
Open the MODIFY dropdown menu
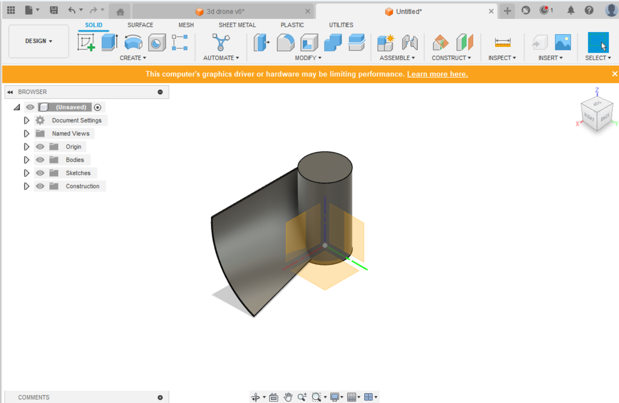(x=308, y=58)
